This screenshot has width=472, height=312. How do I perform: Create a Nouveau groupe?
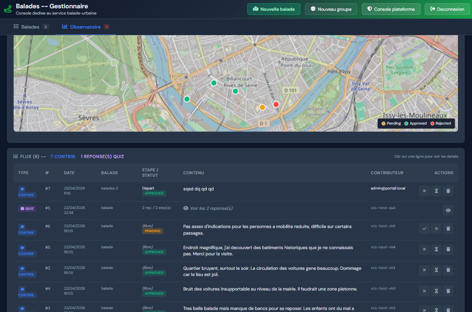pyautogui.click(x=331, y=9)
